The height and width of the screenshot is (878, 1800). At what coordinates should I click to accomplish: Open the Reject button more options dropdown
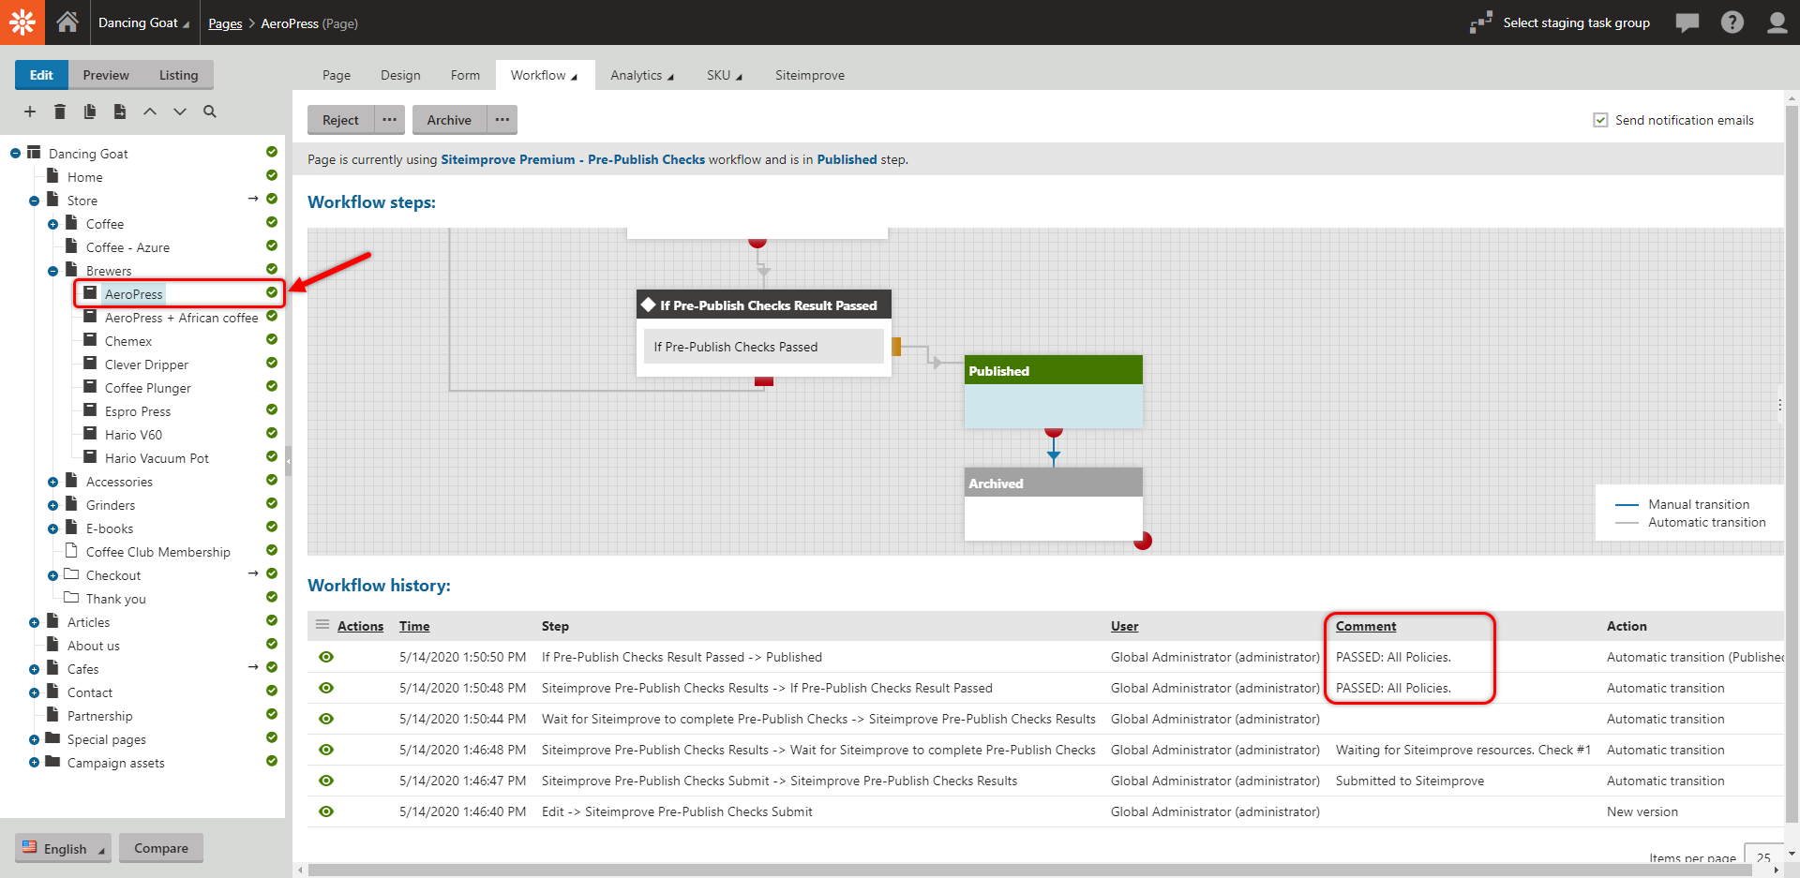click(390, 120)
